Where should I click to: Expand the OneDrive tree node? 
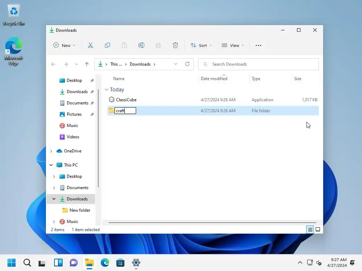51,151
